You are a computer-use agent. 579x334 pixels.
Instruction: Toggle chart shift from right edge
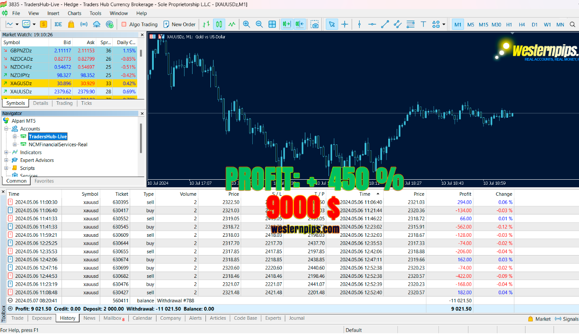(x=300, y=24)
